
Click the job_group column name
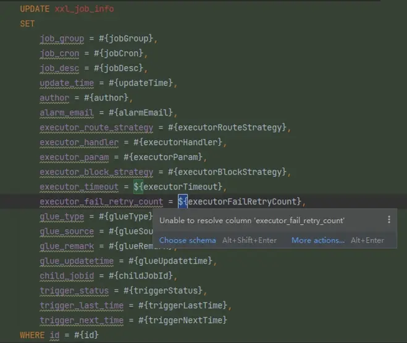click(62, 39)
